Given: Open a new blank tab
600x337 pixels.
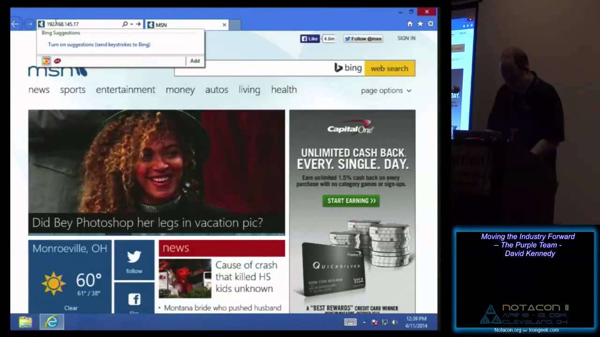Looking at the screenshot, I should pos(235,24).
